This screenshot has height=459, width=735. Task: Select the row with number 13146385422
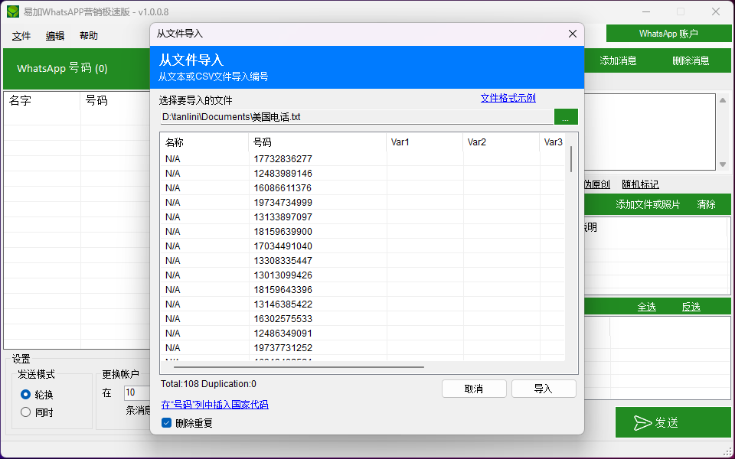pos(363,304)
